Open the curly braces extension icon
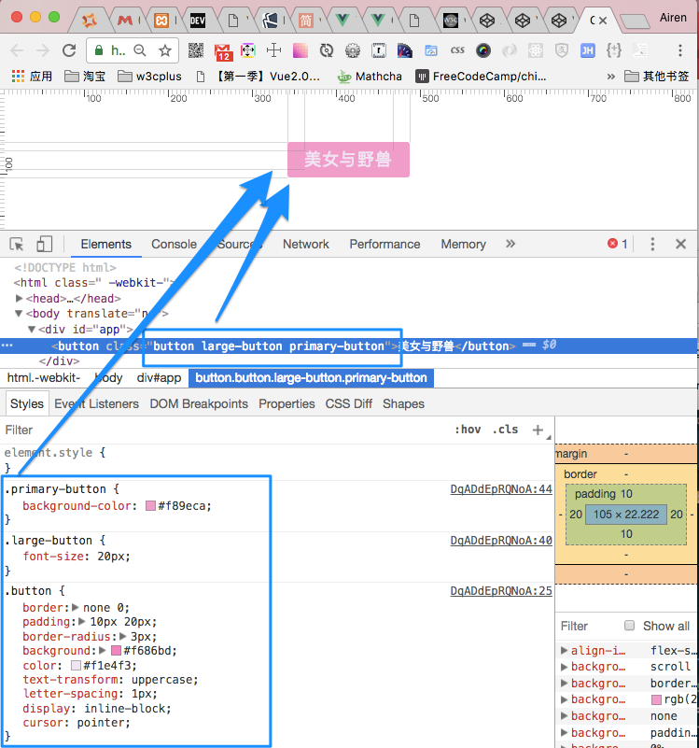The width and height of the screenshot is (699, 748). [x=614, y=50]
